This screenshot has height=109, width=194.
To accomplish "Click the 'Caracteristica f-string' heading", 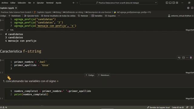I will [21, 51].
